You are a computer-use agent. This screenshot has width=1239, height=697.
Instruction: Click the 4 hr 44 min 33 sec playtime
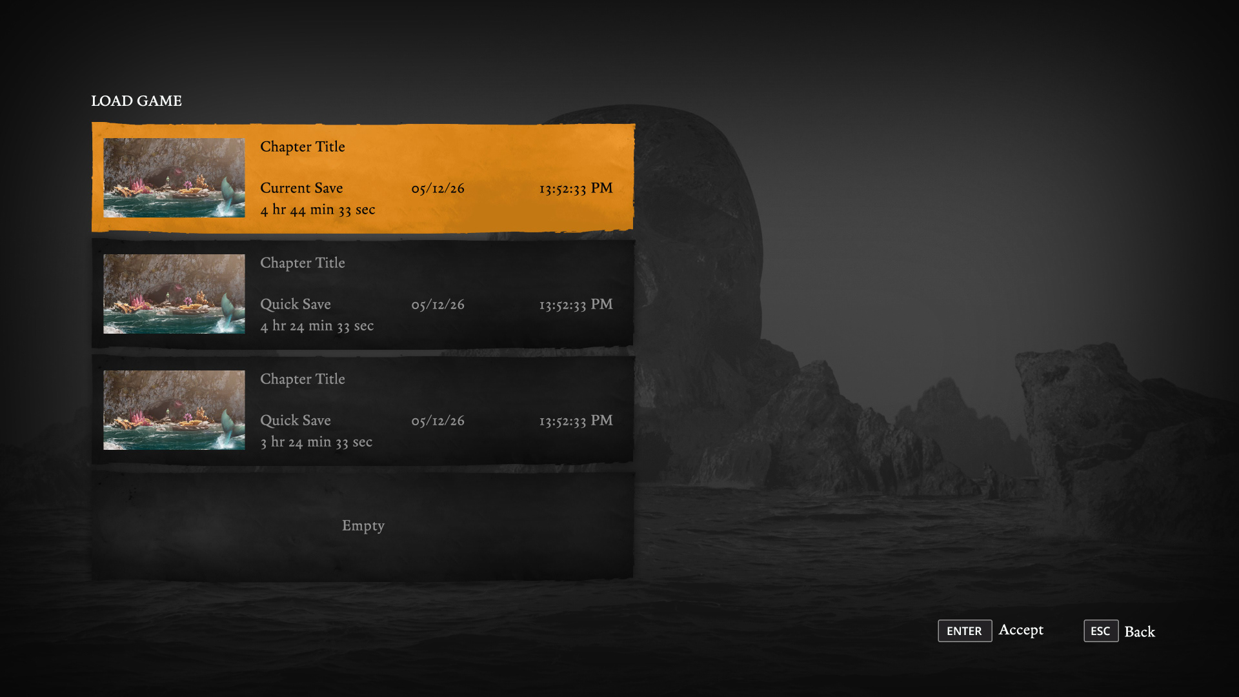pos(317,210)
